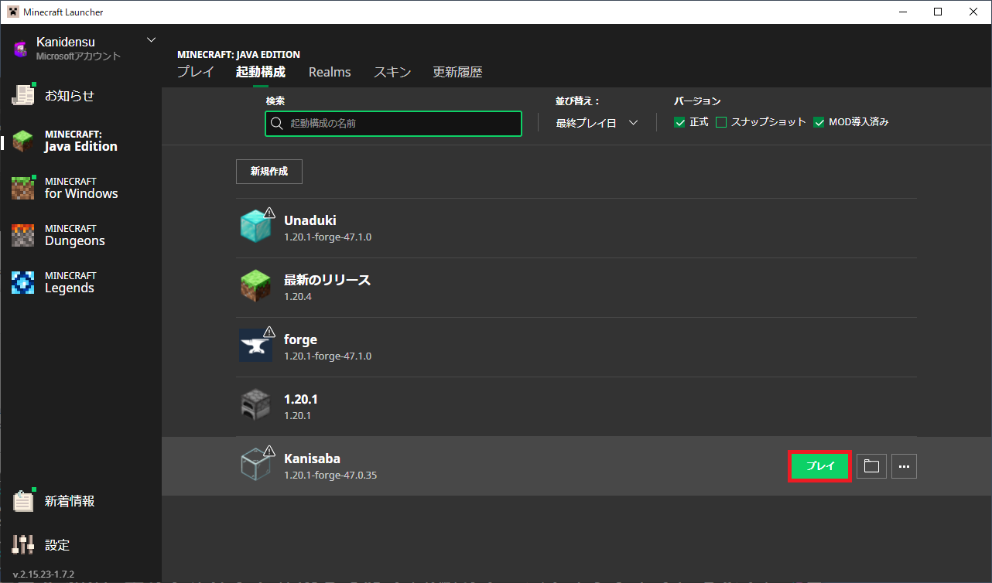The image size is (992, 583).
Task: Expand the Kanidensu account chevron
Action: 151,40
